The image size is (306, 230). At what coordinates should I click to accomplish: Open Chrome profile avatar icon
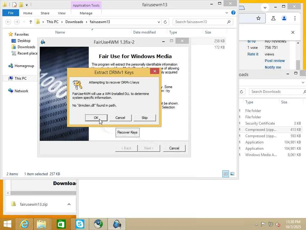[284, 18]
